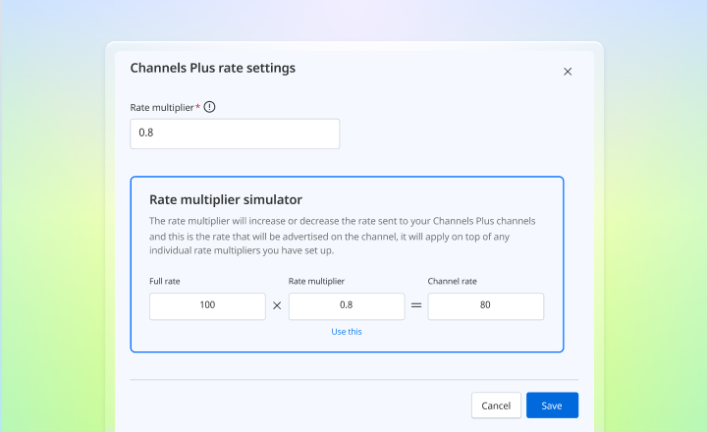Click the Rate multiplier simulator heading
Image resolution: width=707 pixels, height=432 pixels.
(x=226, y=199)
